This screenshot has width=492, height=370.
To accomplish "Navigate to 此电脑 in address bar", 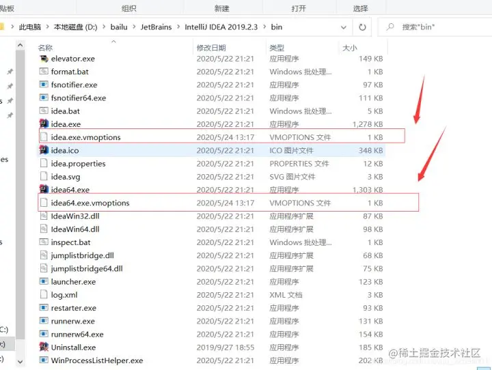I will click(x=30, y=27).
